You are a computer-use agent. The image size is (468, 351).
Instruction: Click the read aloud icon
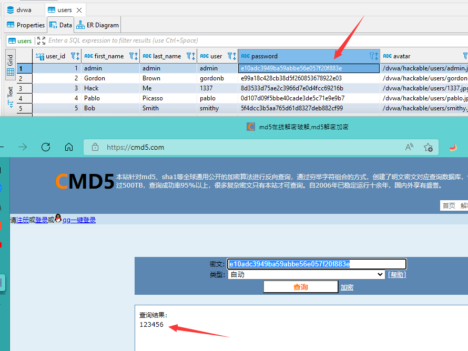click(x=409, y=147)
